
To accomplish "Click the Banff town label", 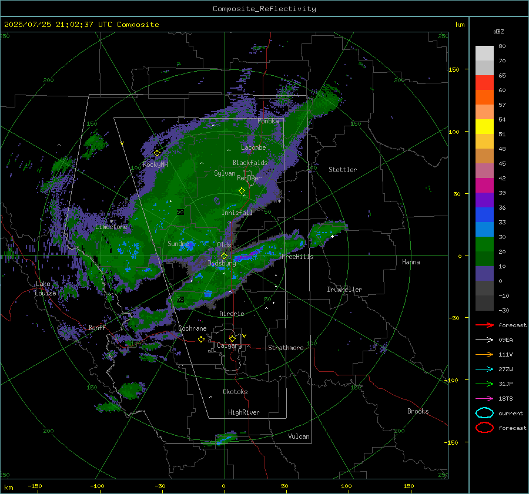I will [x=97, y=328].
